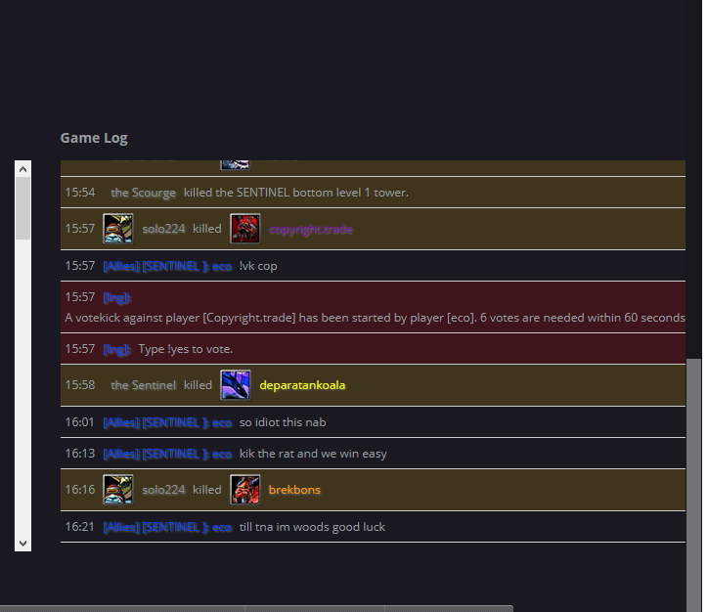Click the [lng] tag on votekick message
Screen dimensions: 708x612
tap(117, 297)
